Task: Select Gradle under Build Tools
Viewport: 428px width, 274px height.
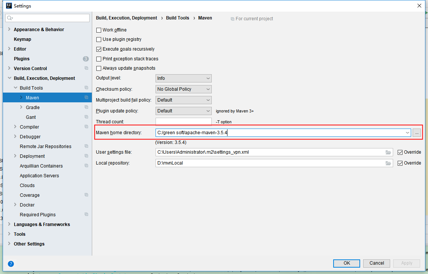Action: [x=33, y=107]
